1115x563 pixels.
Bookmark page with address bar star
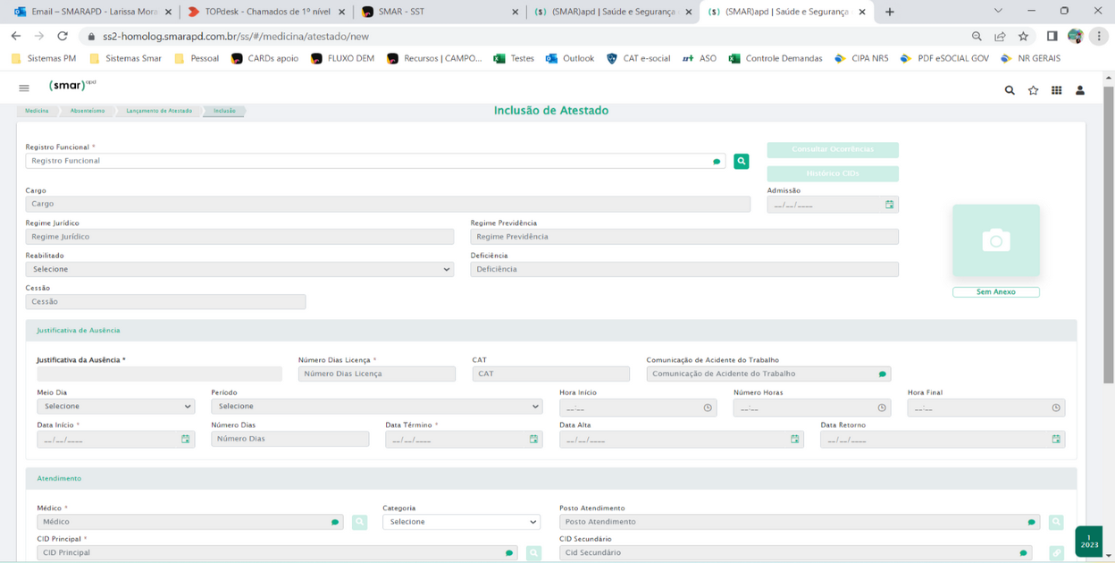[x=1023, y=37]
